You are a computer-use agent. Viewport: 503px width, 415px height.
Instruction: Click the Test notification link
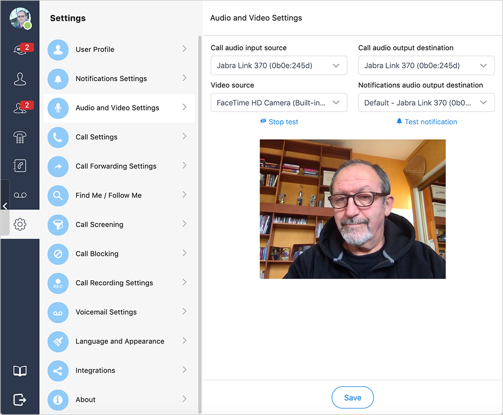click(x=427, y=122)
